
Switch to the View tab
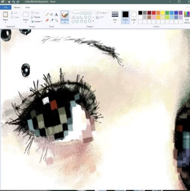(28, 8)
